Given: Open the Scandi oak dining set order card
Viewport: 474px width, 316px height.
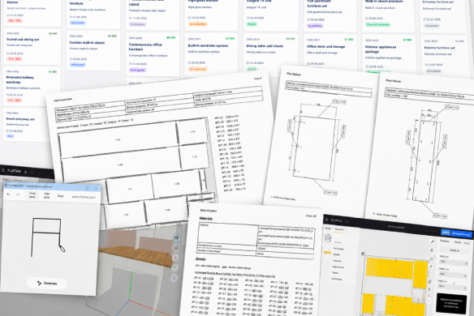Looking at the screenshot, I should point(32,47).
